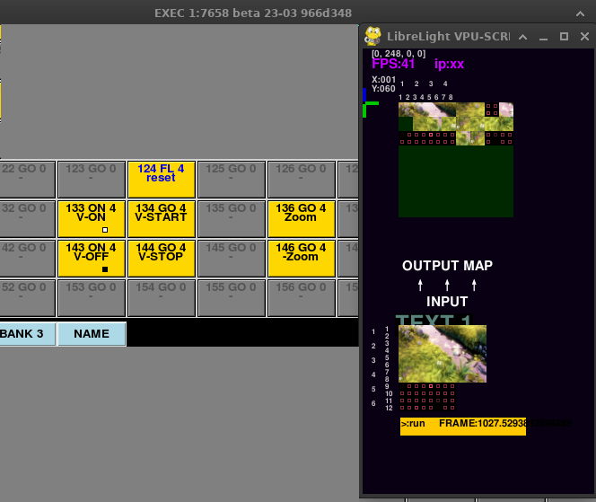
Task: Maximize the LibreLight VPU-SCREEN window
Action: (564, 37)
